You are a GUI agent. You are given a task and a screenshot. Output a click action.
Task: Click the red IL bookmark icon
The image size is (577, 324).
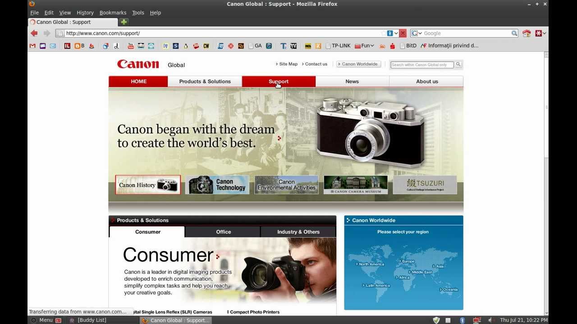click(x=67, y=46)
